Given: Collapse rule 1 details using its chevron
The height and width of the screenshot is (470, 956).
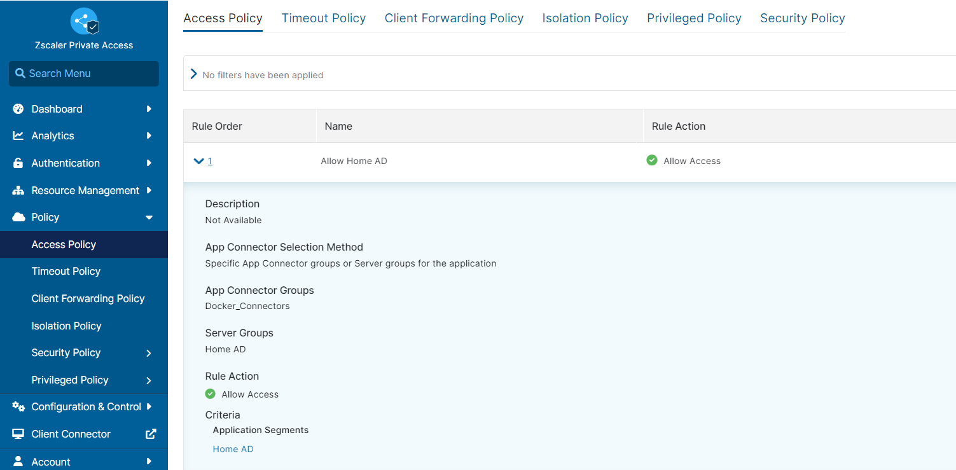Looking at the screenshot, I should coord(198,161).
